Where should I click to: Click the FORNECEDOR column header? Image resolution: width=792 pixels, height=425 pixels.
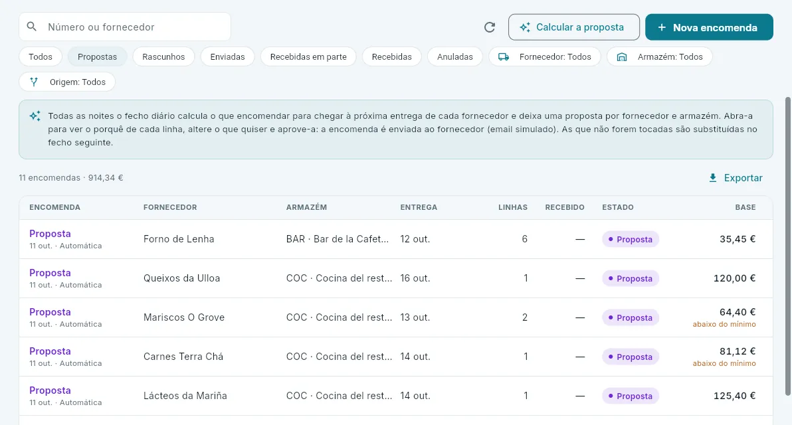pyautogui.click(x=170, y=207)
